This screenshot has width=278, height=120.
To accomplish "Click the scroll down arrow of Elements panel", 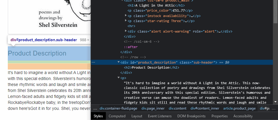I will pyautogui.click(x=275, y=102).
